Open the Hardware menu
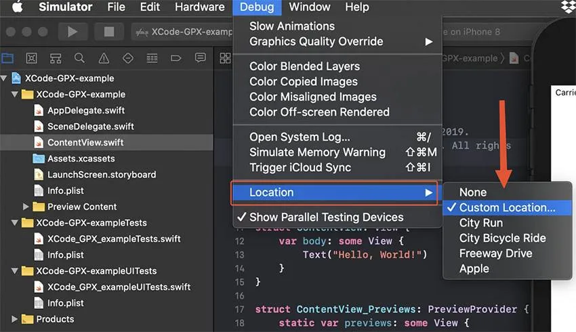Screen dimensions: 576x332 [199, 7]
